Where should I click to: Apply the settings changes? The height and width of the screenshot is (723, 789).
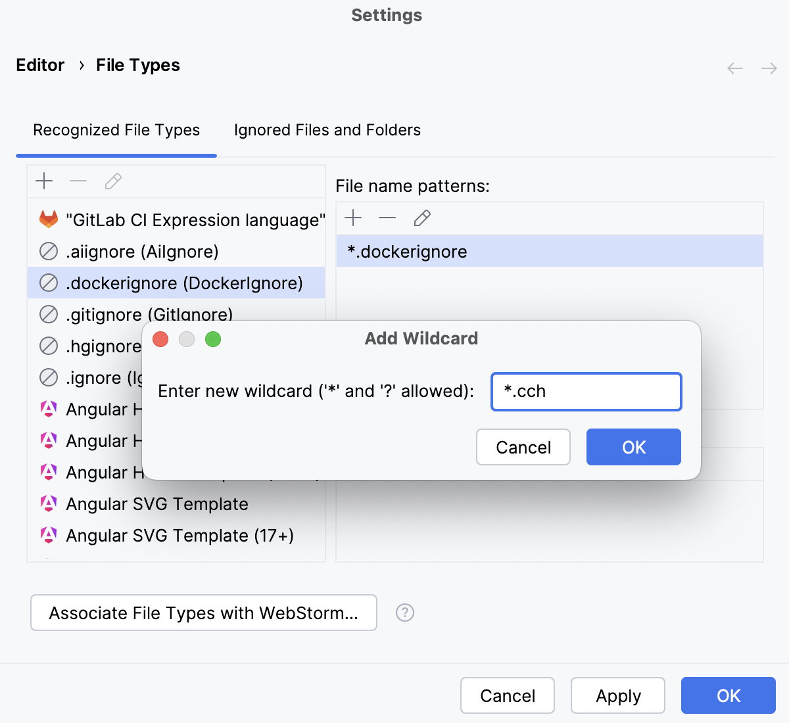(x=617, y=695)
